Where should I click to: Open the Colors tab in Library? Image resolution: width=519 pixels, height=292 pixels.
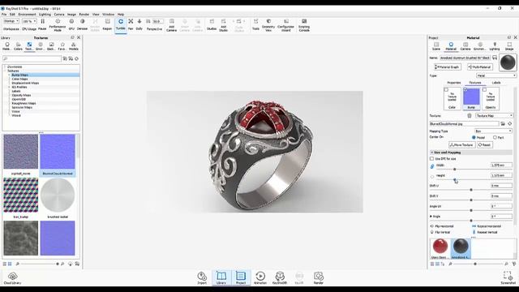click(18, 46)
